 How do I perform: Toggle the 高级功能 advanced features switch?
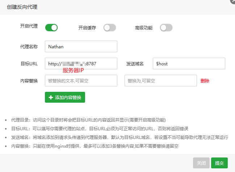(166, 28)
